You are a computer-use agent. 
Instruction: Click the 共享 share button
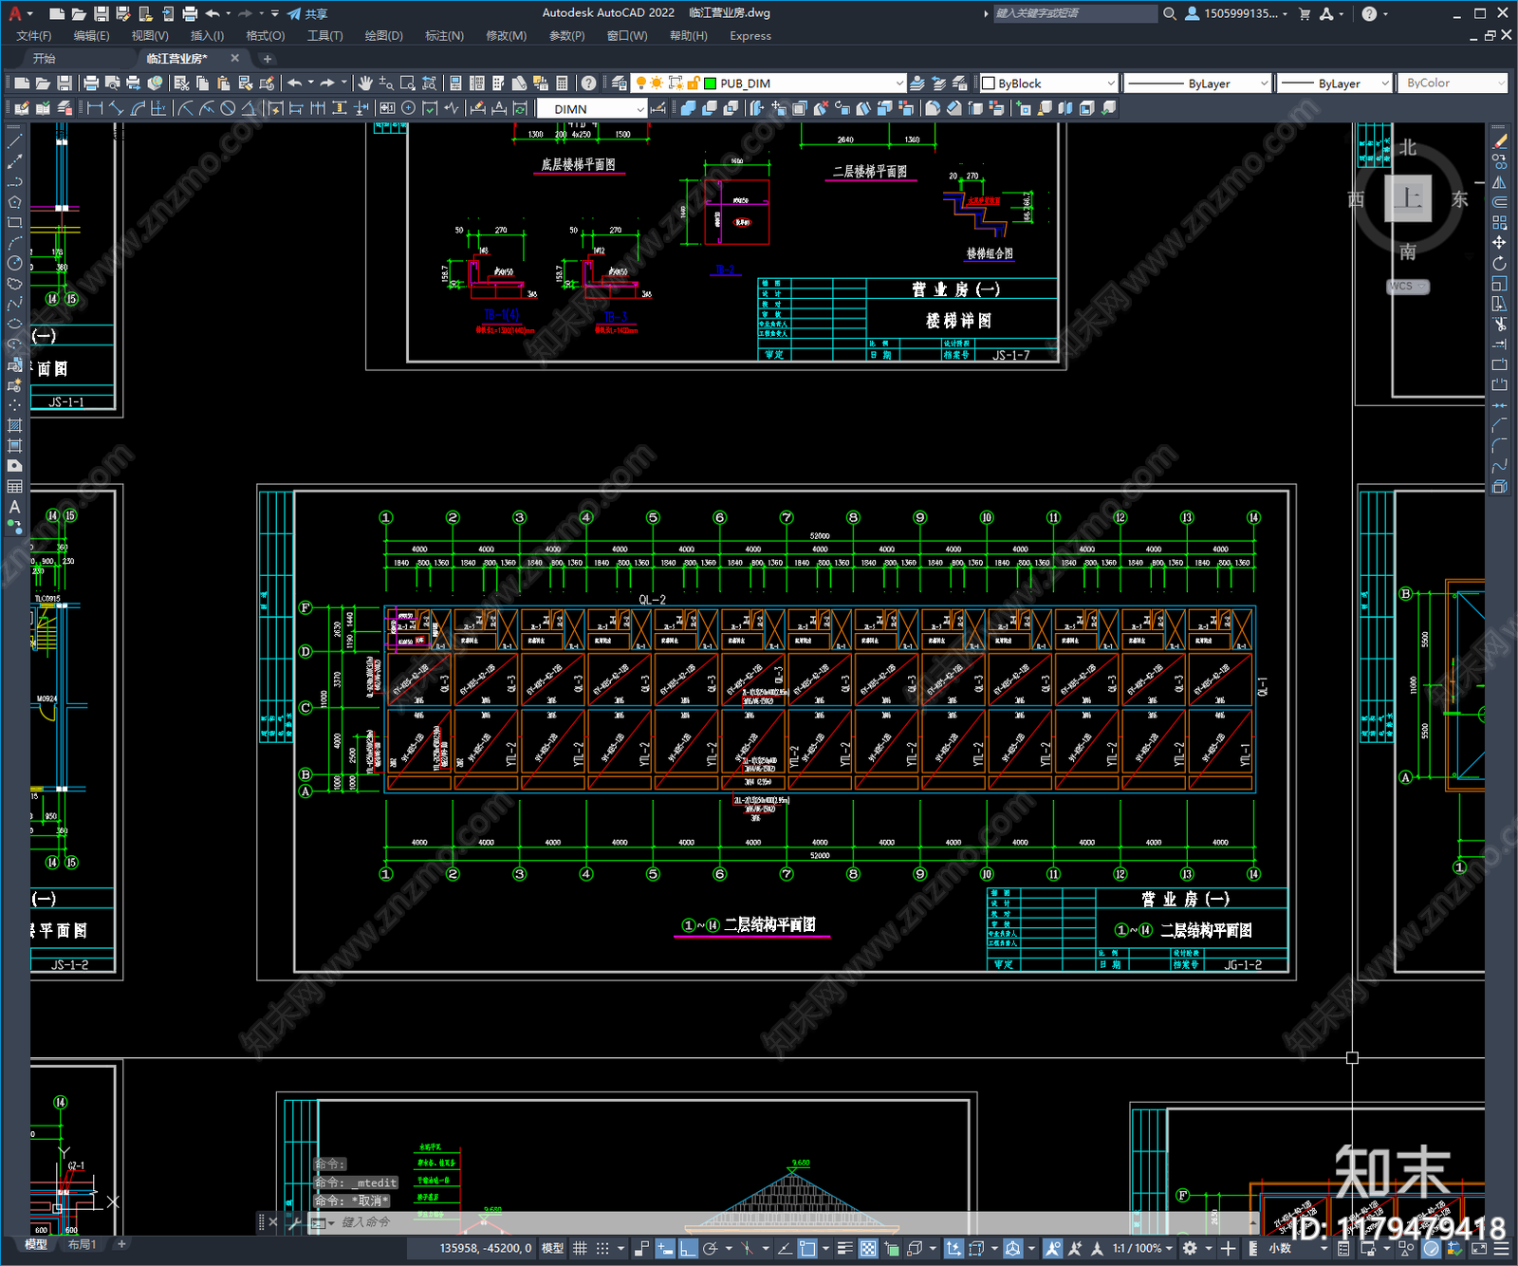307,13
